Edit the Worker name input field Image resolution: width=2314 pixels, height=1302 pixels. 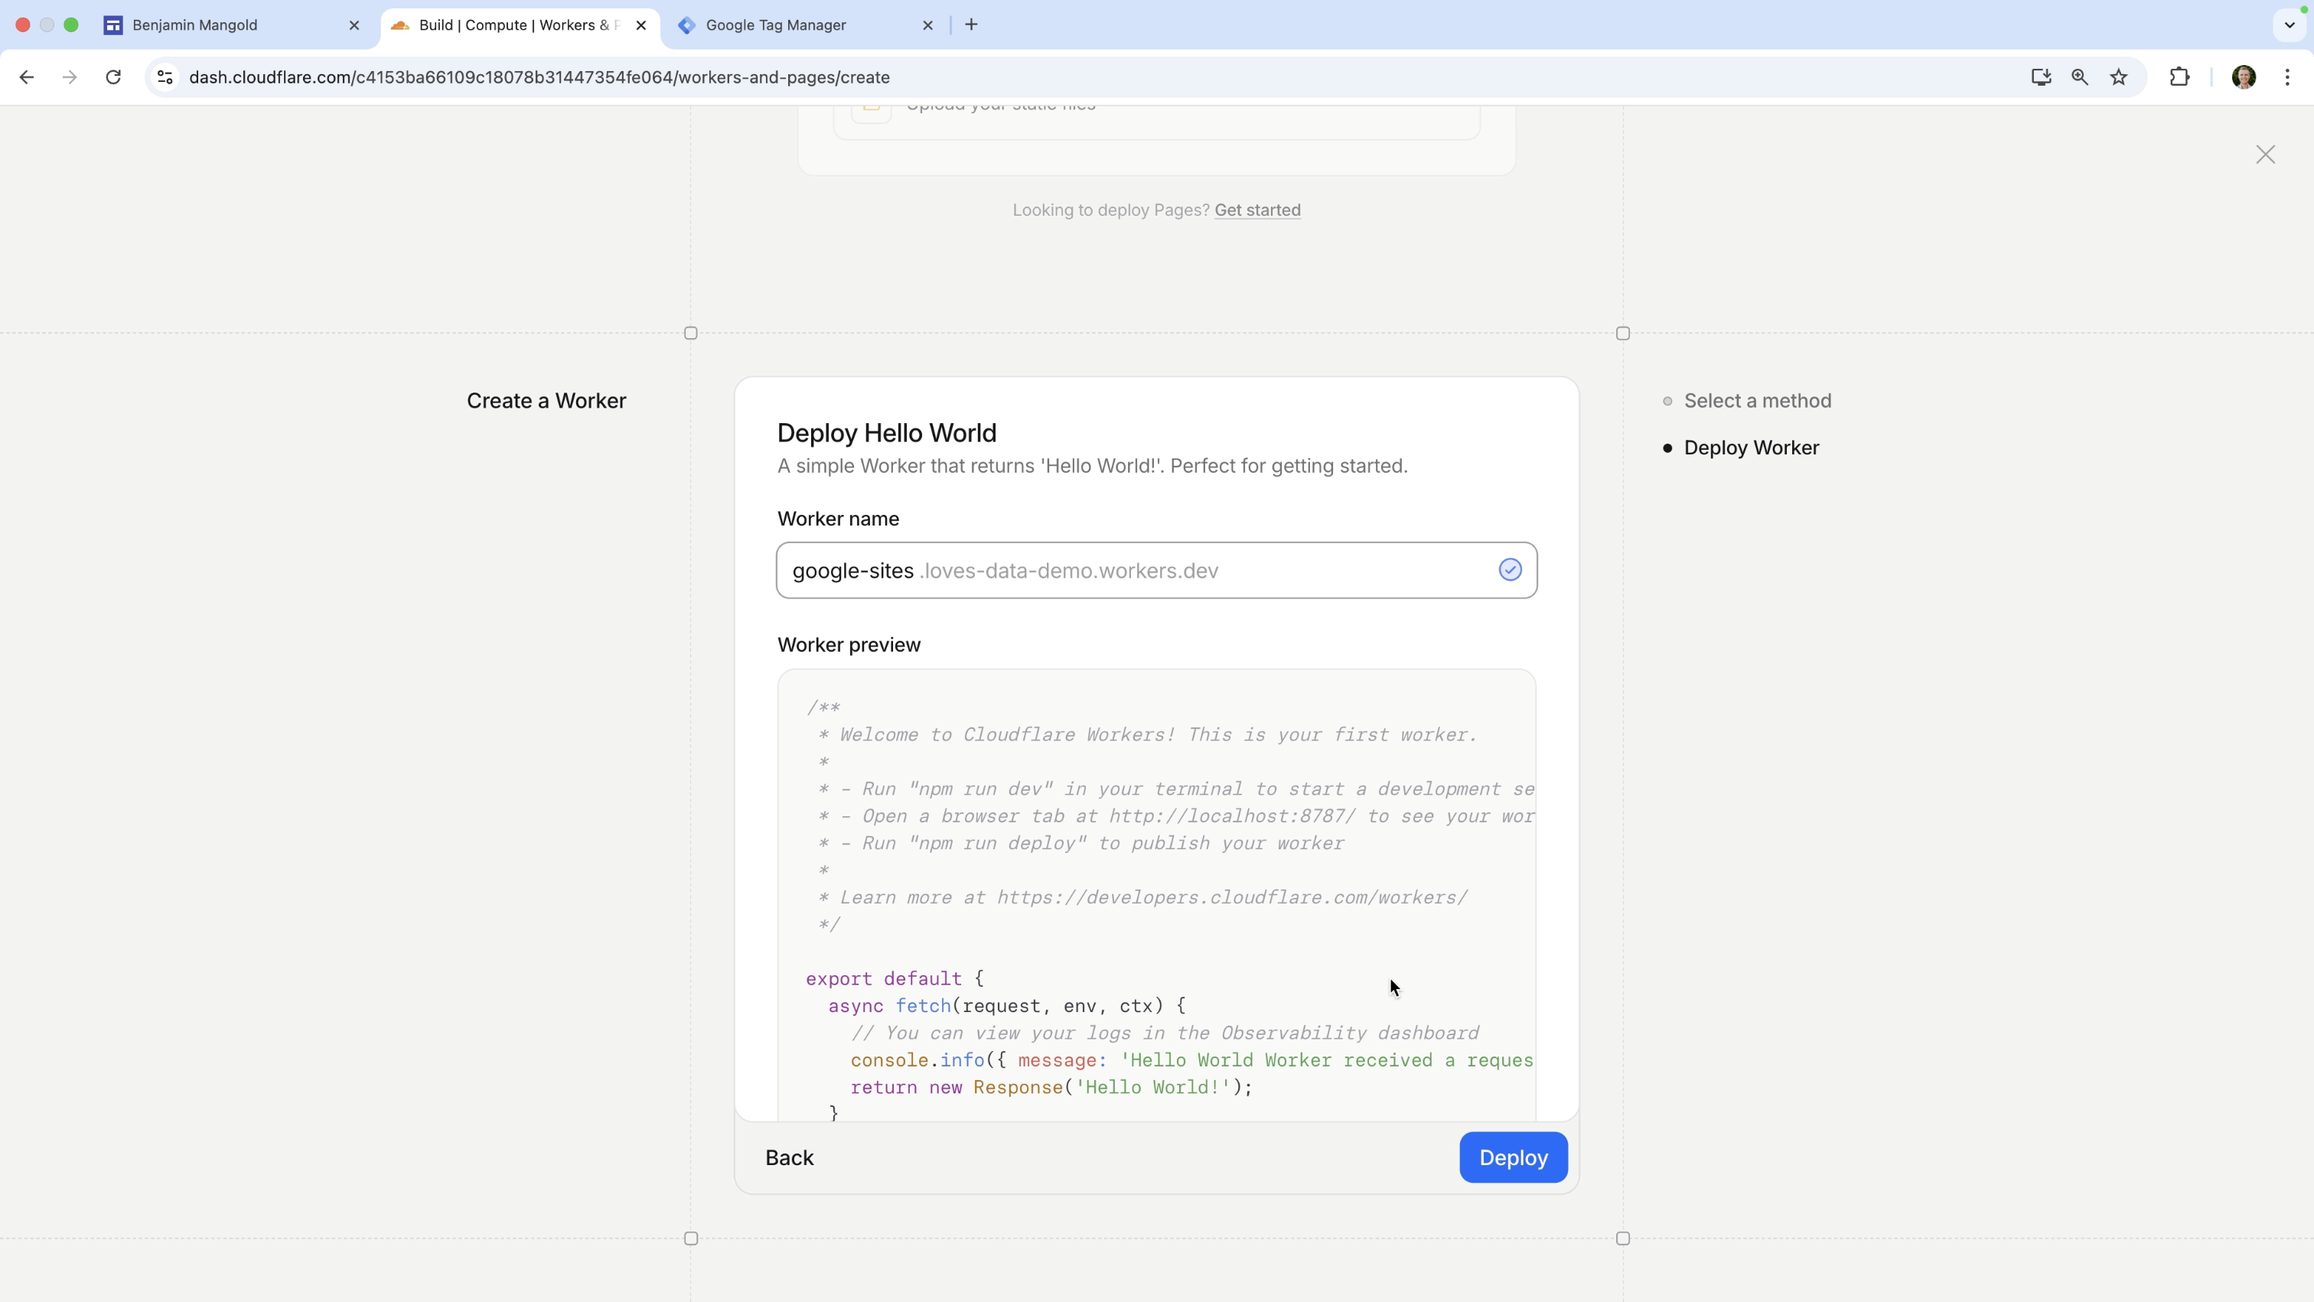1156,570
